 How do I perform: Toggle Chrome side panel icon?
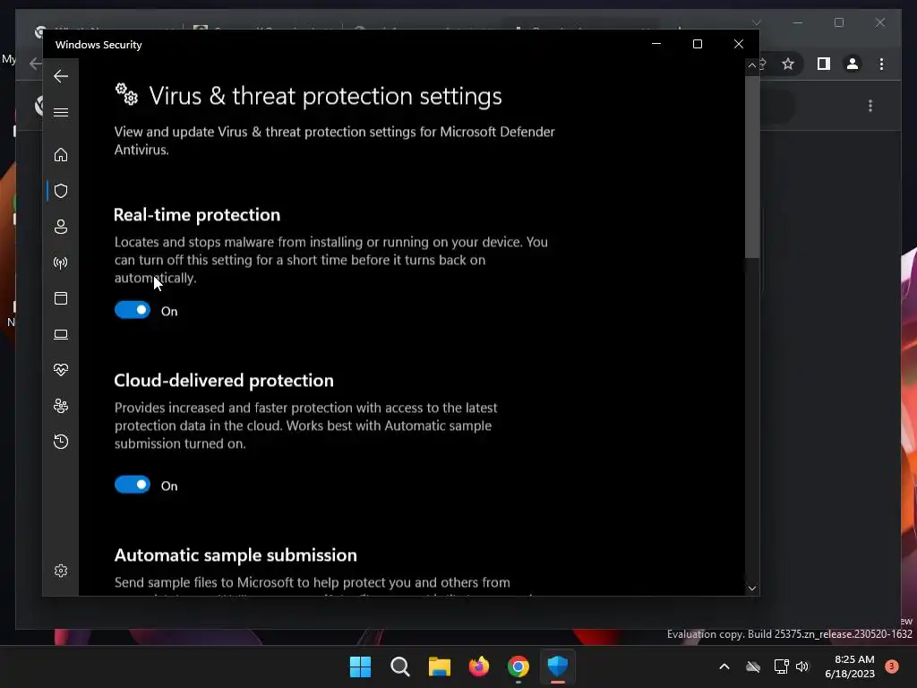pyautogui.click(x=824, y=64)
